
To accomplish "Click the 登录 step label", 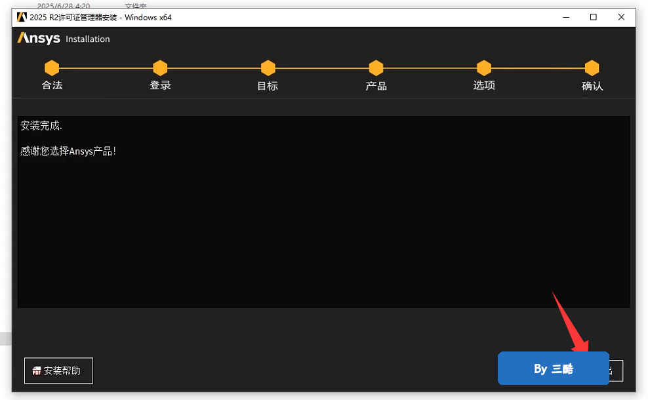I will 160,85.
